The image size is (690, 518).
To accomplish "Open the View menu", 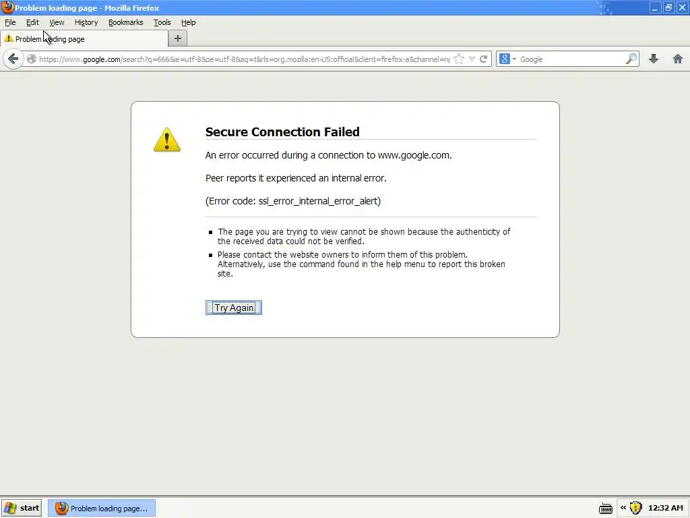I will tap(57, 22).
